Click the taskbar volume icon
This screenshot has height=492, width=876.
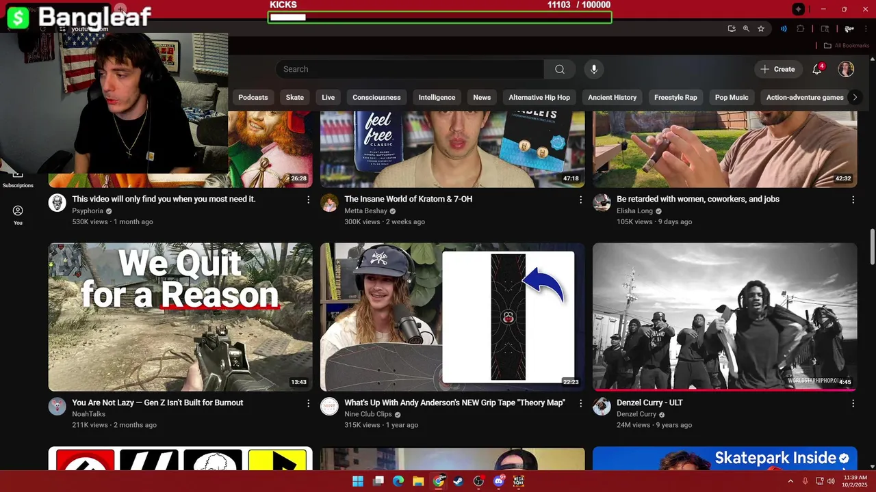[x=830, y=481]
